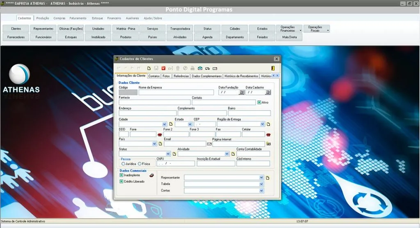Expand the Região de Entrega dropdown
Image resolution: width=420 pixels, height=228 pixels.
click(x=262, y=124)
